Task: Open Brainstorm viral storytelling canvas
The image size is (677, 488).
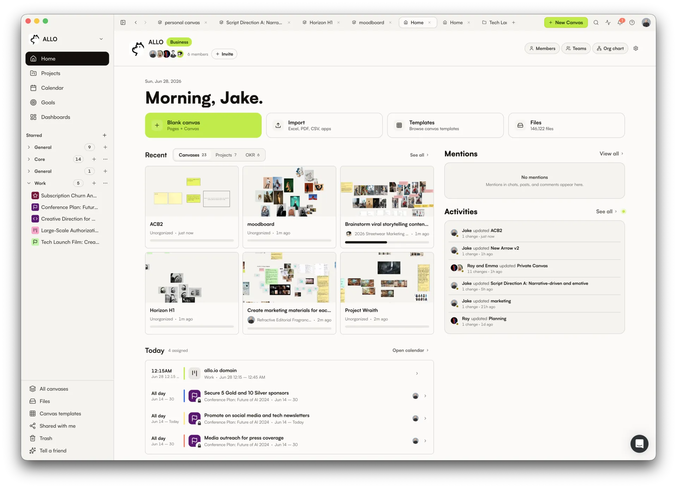Action: pyautogui.click(x=387, y=207)
